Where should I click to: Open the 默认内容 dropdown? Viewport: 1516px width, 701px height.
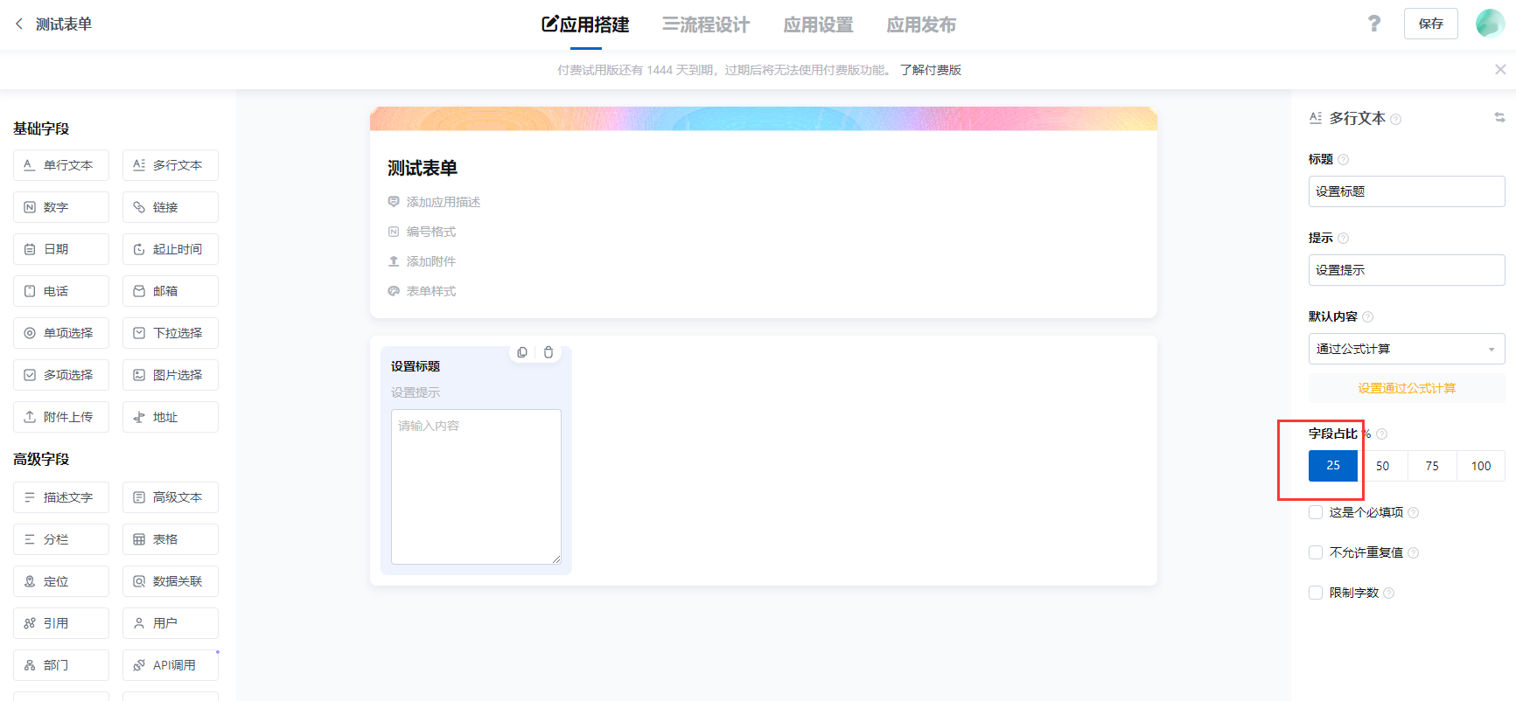point(1406,349)
